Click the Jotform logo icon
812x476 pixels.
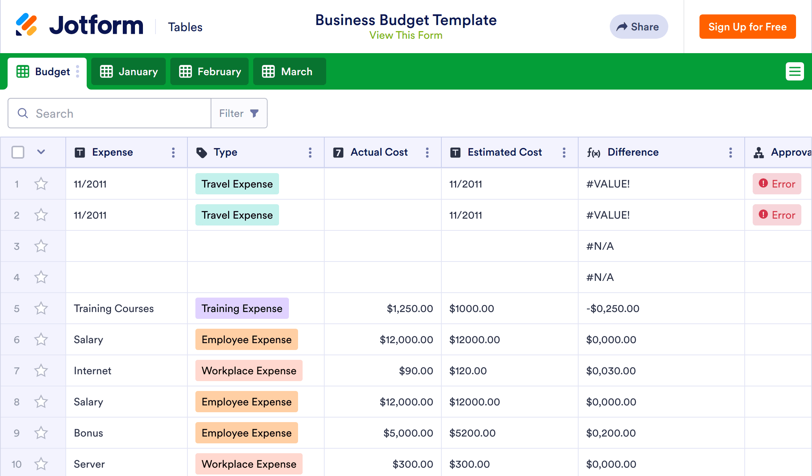pos(26,25)
